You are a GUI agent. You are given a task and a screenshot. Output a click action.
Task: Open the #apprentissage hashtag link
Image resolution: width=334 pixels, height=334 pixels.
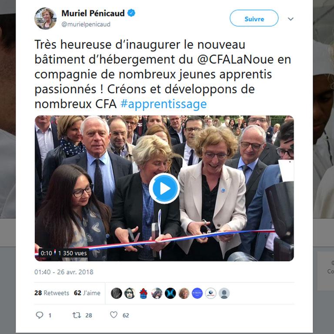pos(164,104)
